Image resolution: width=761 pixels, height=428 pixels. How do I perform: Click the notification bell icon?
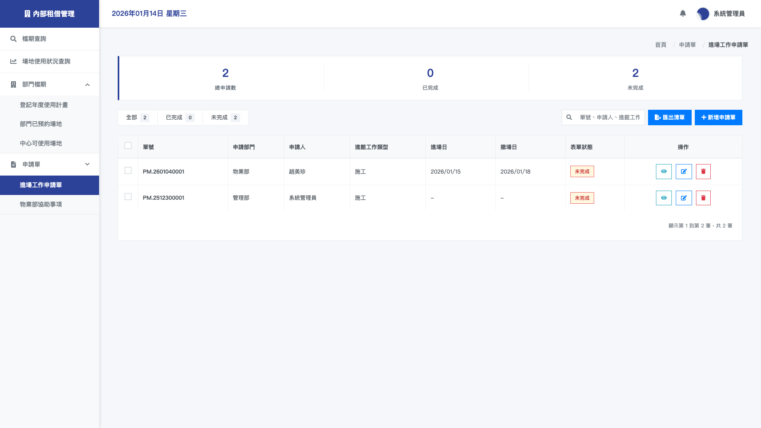point(683,13)
